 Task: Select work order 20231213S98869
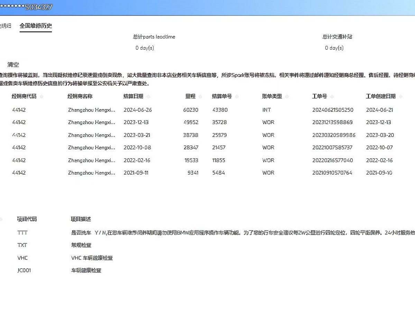coord(332,122)
